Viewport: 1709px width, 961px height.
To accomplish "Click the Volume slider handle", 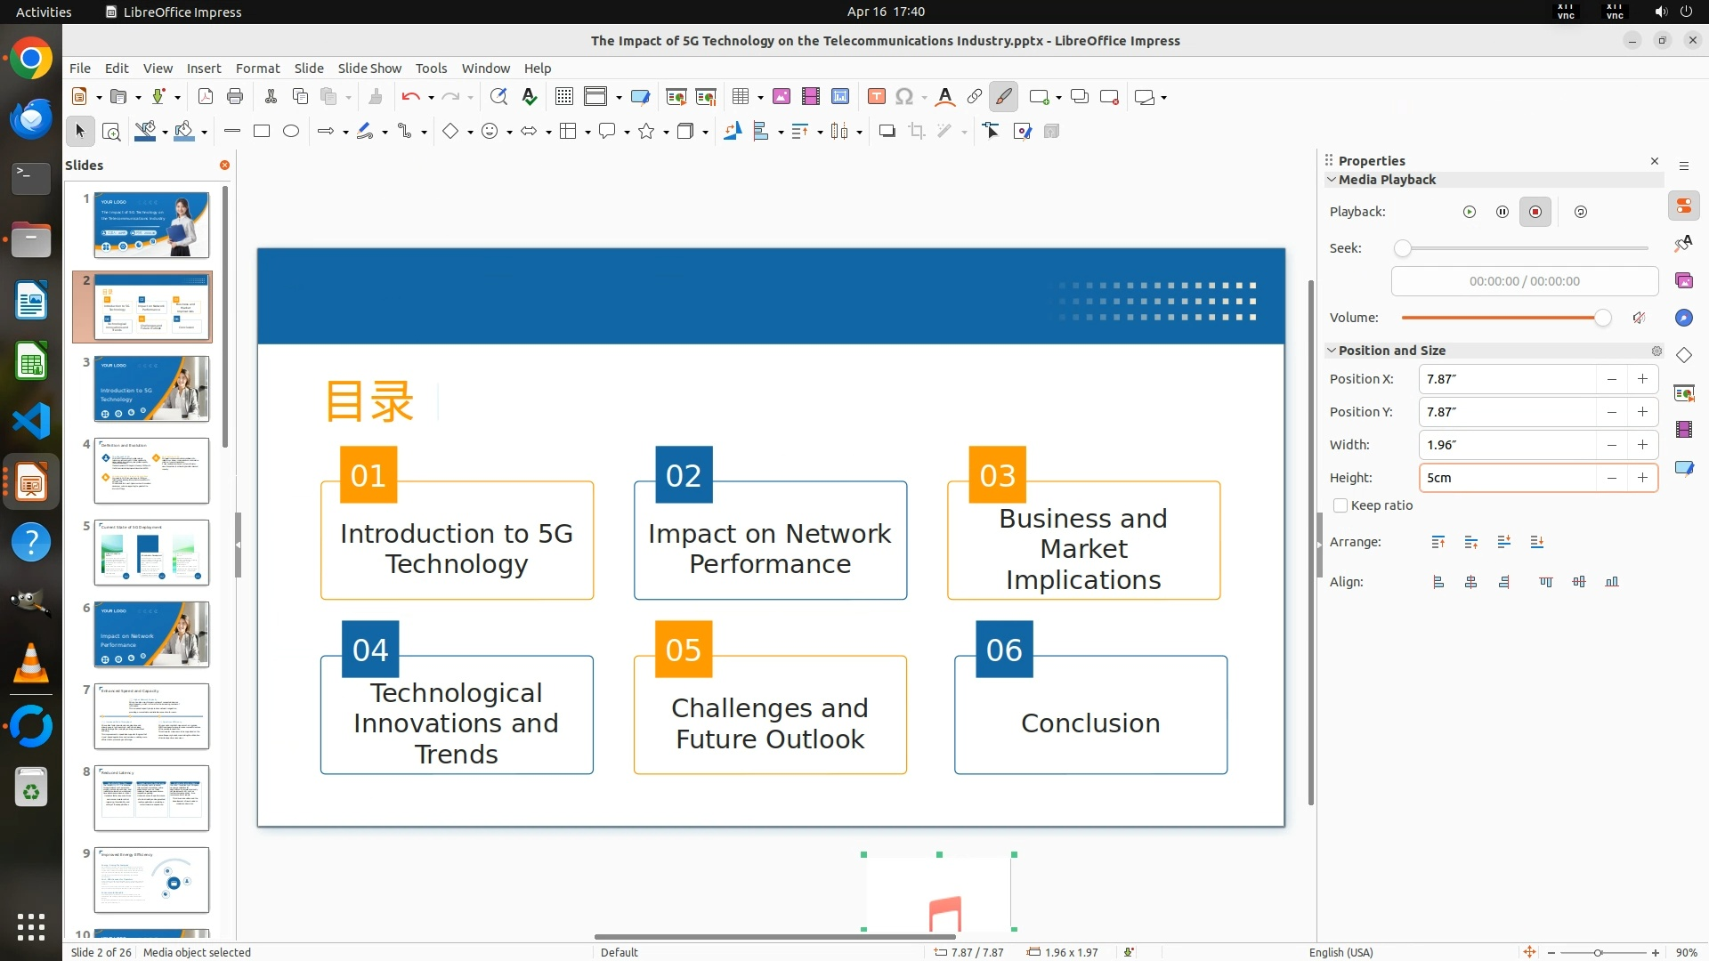I will coord(1602,318).
